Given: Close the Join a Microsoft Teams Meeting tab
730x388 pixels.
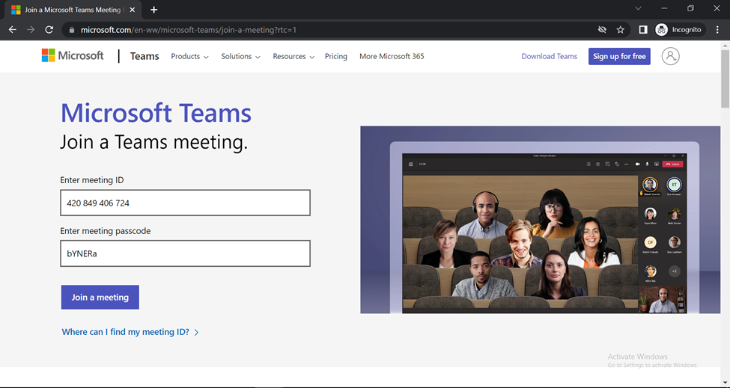Looking at the screenshot, I should [133, 10].
